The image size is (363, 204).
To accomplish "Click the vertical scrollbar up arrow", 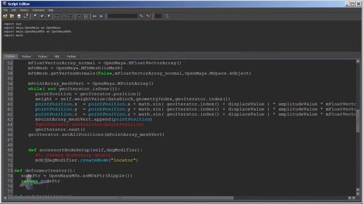I will (358, 61).
